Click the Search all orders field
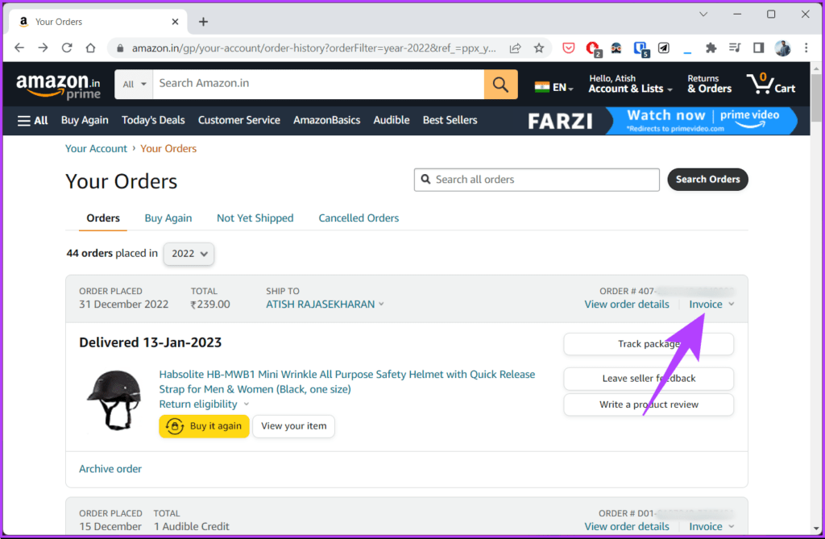 (x=537, y=180)
